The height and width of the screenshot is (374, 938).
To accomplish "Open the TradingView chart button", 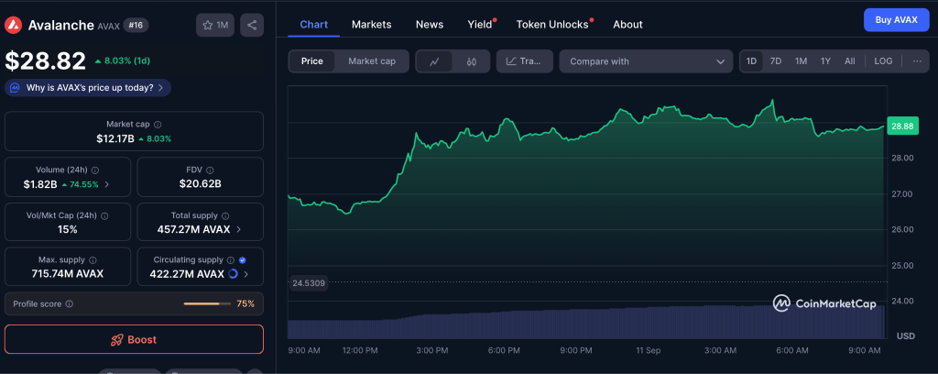I will coord(525,61).
